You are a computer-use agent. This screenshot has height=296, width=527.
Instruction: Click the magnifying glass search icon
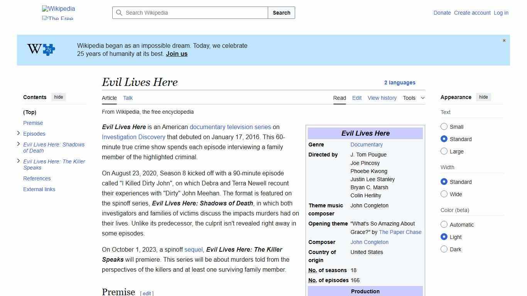[x=119, y=13]
